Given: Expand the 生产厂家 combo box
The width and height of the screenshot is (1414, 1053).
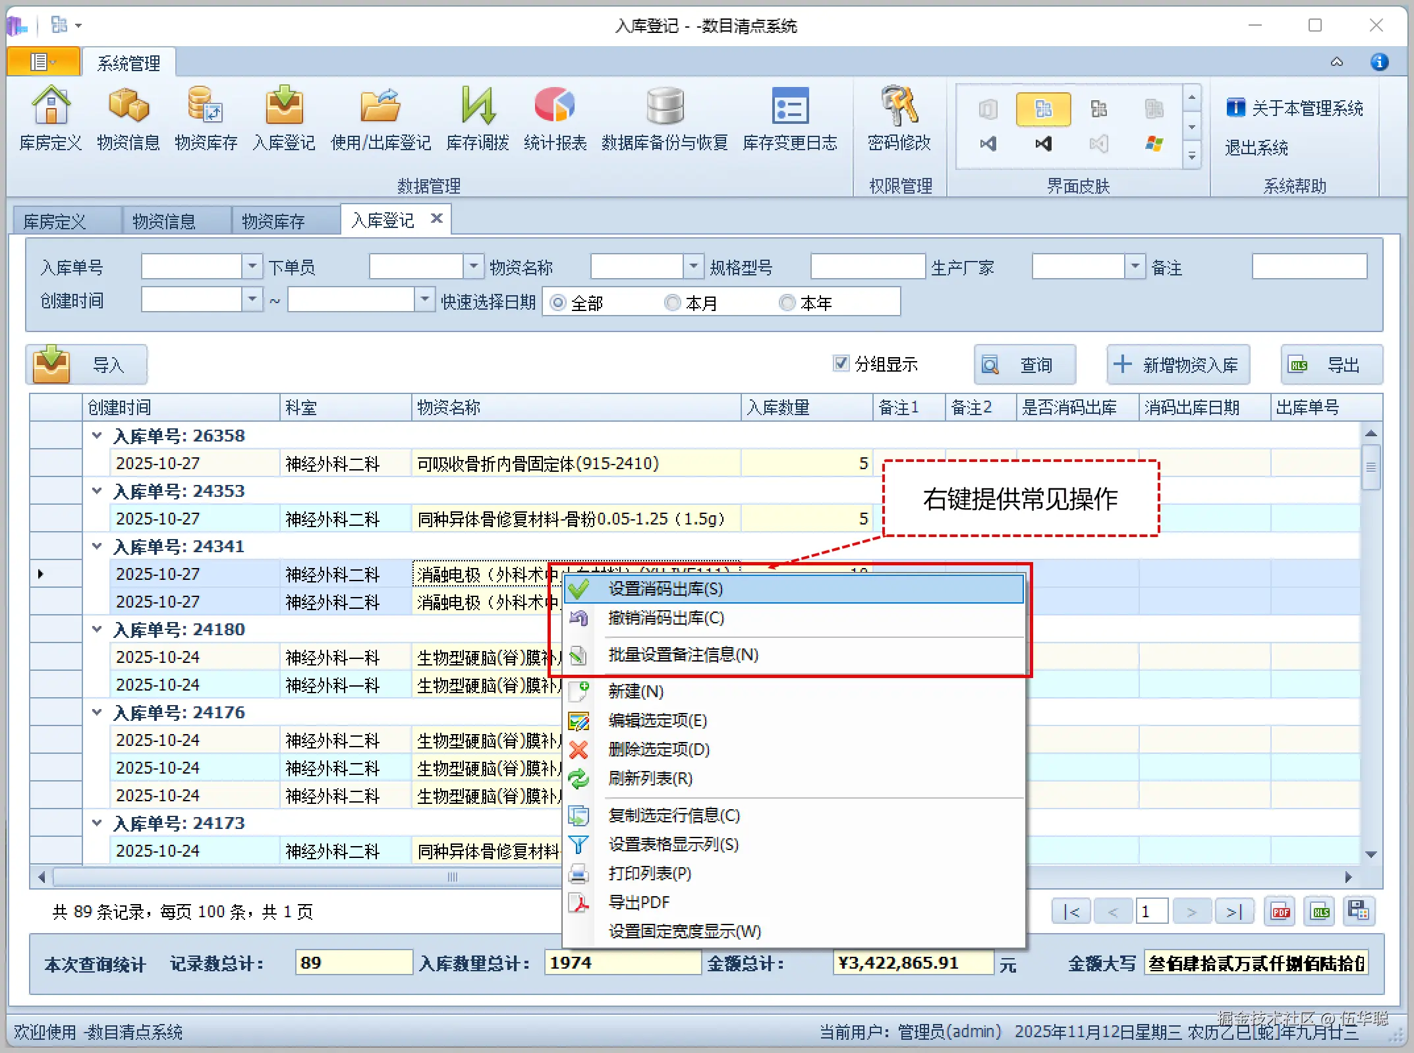Looking at the screenshot, I should pyautogui.click(x=1135, y=267).
